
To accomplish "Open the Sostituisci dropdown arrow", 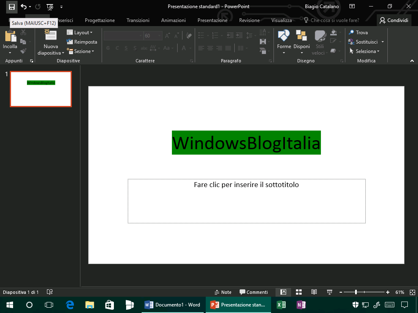I will pyautogui.click(x=382, y=42).
